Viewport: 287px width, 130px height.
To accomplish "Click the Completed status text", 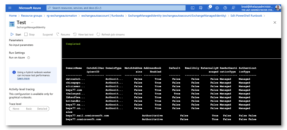I will click(x=73, y=44).
